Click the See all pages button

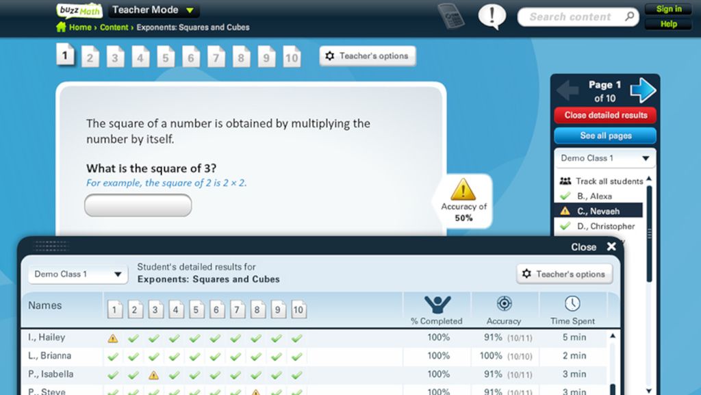605,136
